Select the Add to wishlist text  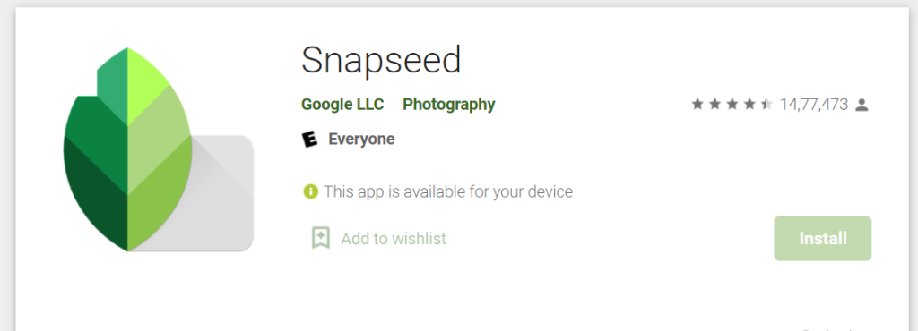394,238
